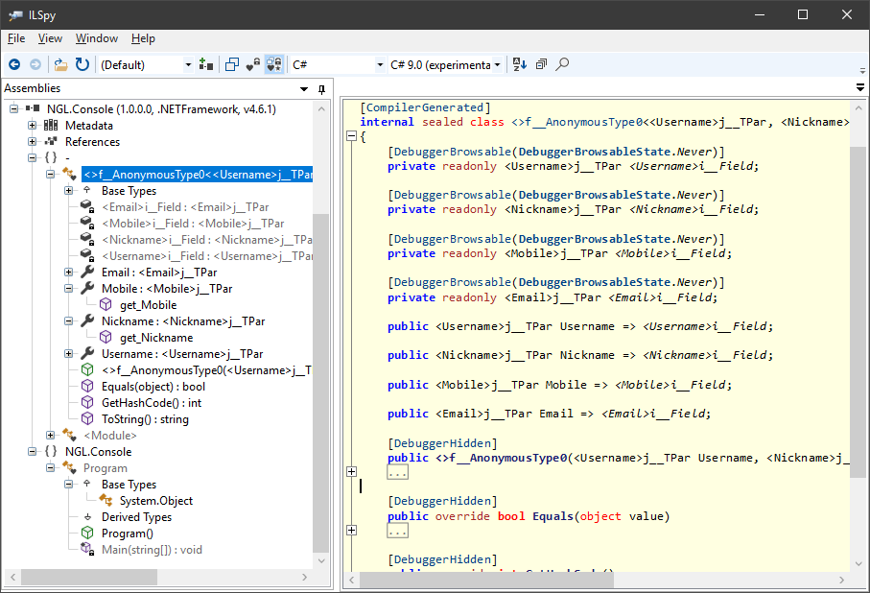Click the ToString() method cube icon
This screenshot has width=870, height=593.
point(87,418)
